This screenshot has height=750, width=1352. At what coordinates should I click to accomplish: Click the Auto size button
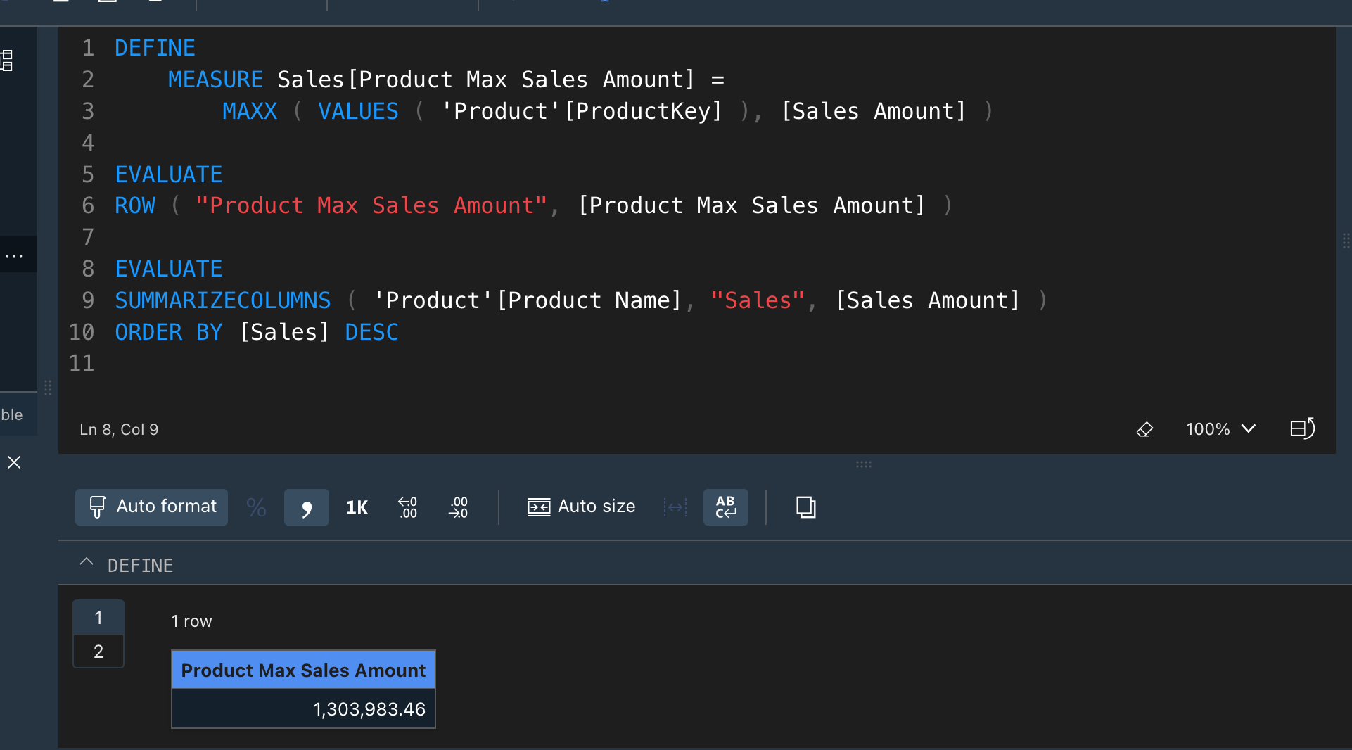(582, 507)
